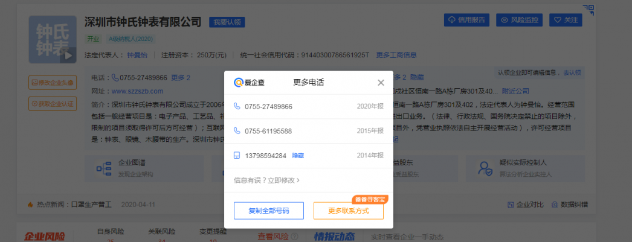632x242 pixels.
Task: Open 信息有误？立即修改 link
Action: click(266, 180)
